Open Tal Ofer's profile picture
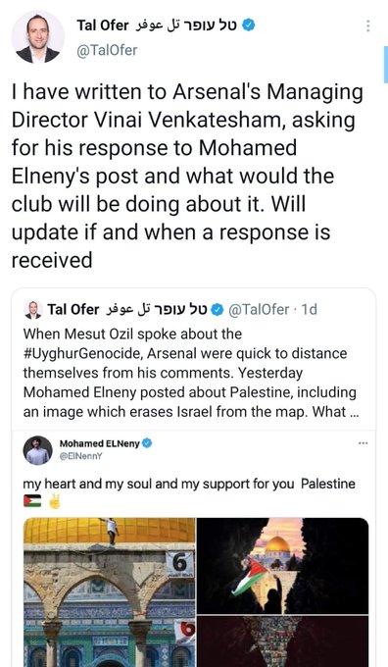 tap(38, 37)
